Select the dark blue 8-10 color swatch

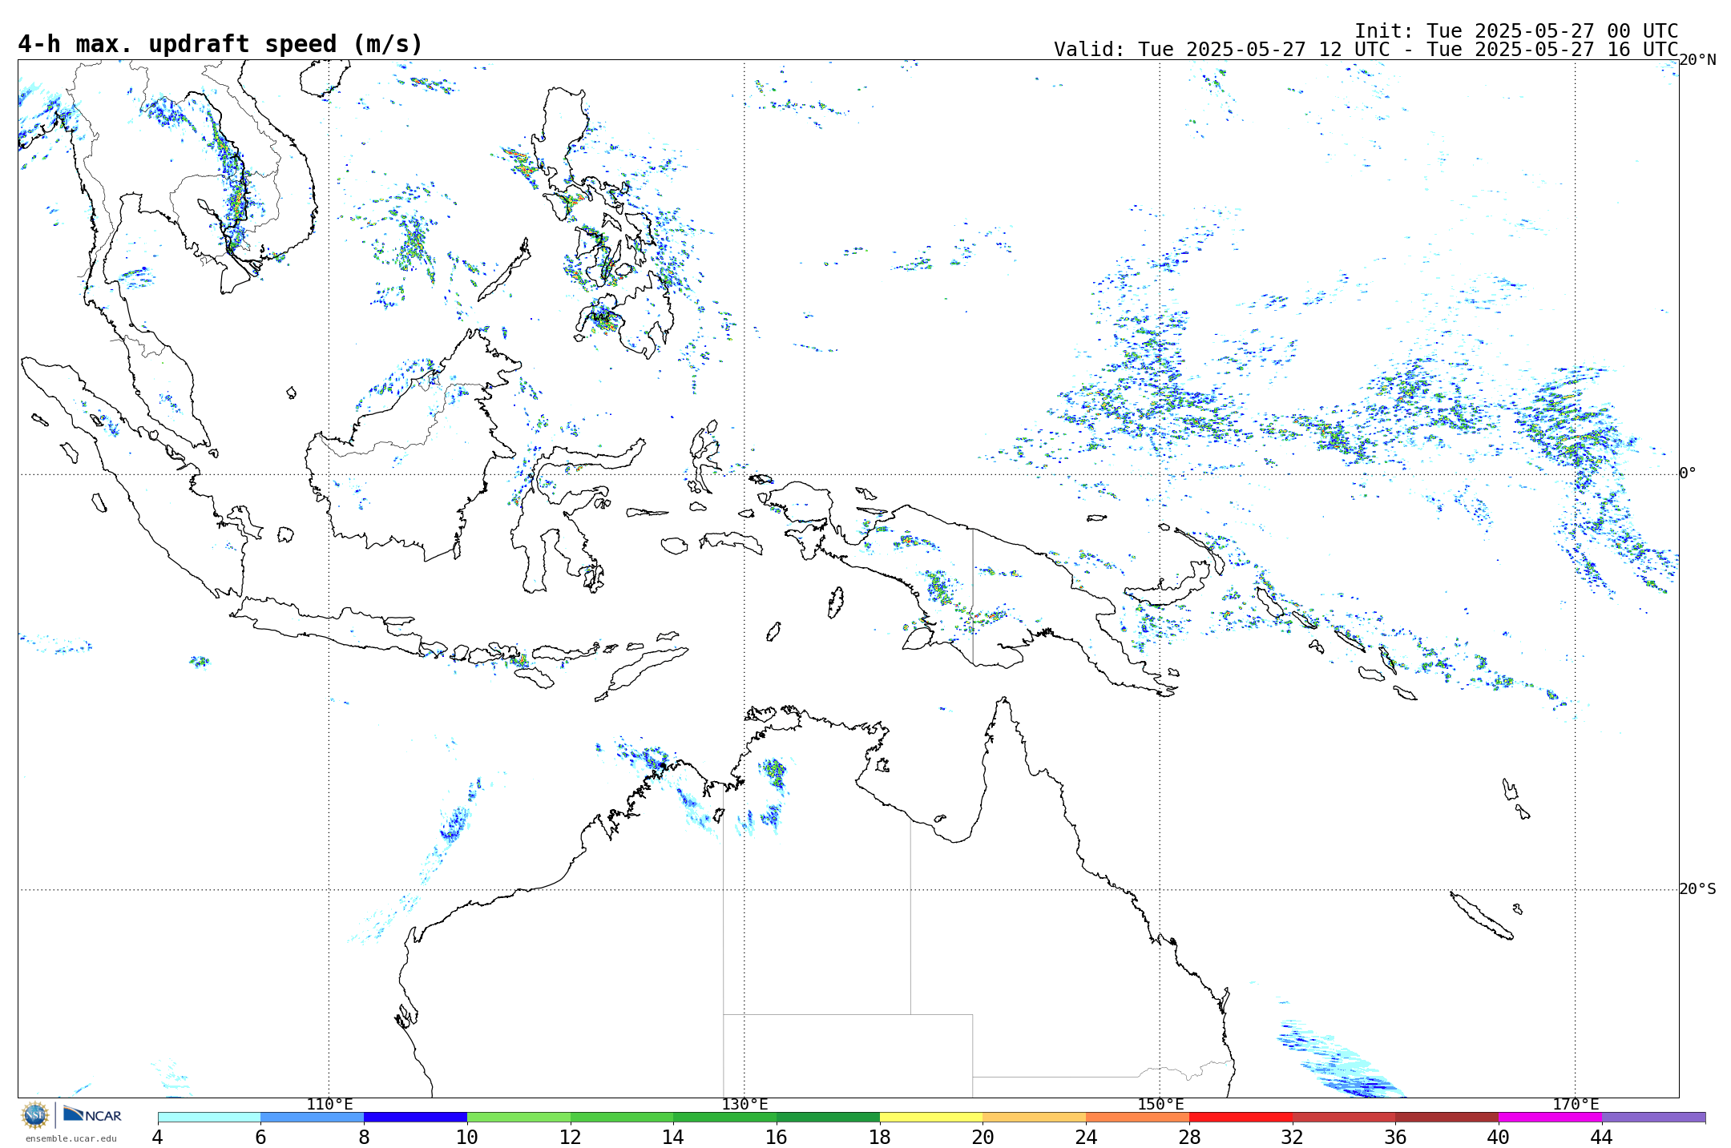click(x=415, y=1117)
